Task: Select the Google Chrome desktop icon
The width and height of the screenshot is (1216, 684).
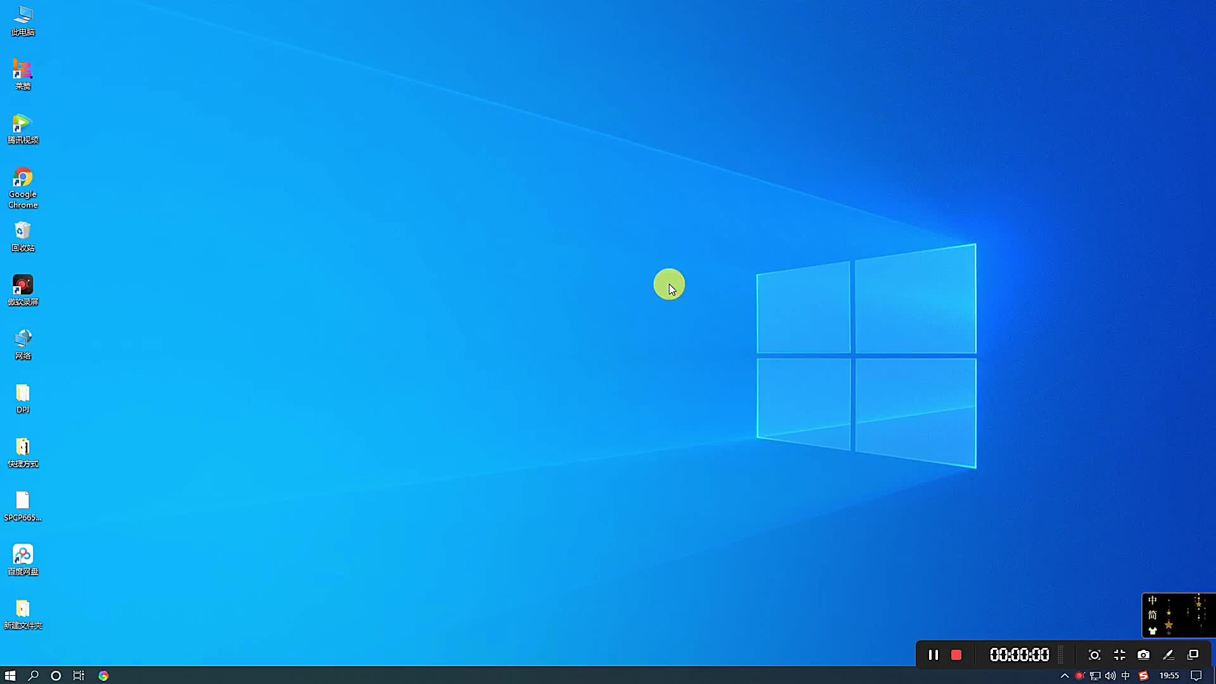Action: (23, 187)
